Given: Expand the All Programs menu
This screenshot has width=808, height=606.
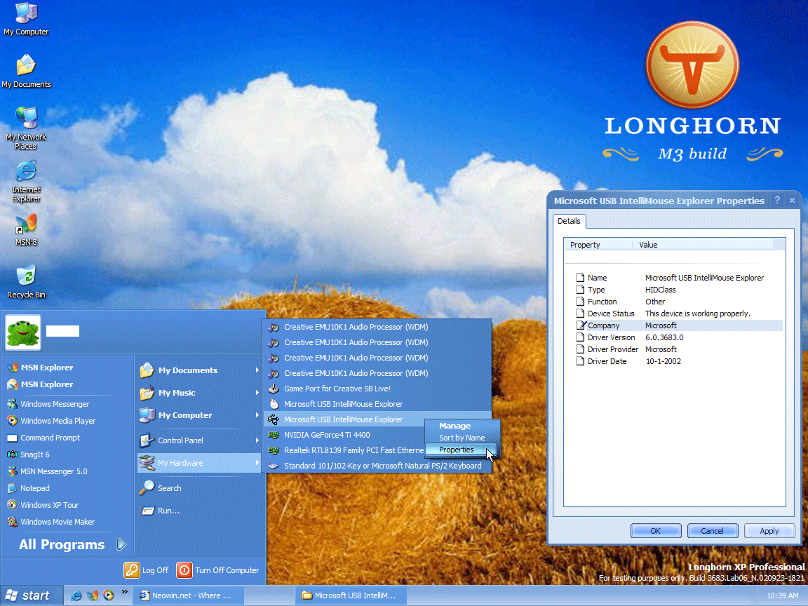Looking at the screenshot, I should click(62, 544).
